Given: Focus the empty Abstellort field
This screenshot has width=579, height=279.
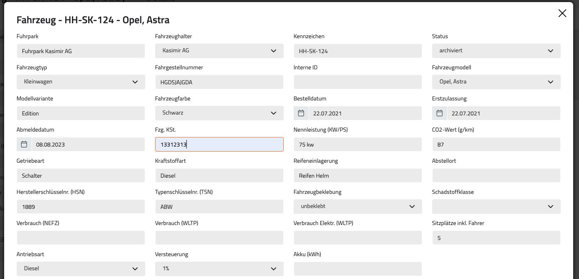Looking at the screenshot, I should pos(496,176).
